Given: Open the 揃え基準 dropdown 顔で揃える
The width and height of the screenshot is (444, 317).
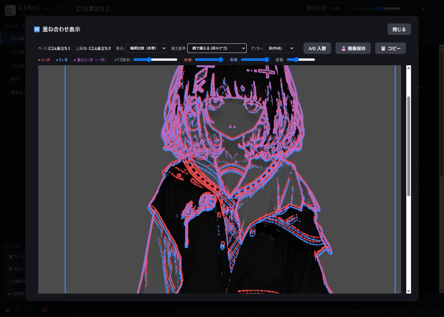Looking at the screenshot, I should [x=217, y=48].
